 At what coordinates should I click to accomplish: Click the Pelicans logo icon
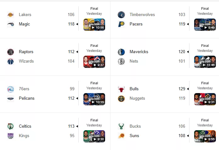click(x=10, y=98)
